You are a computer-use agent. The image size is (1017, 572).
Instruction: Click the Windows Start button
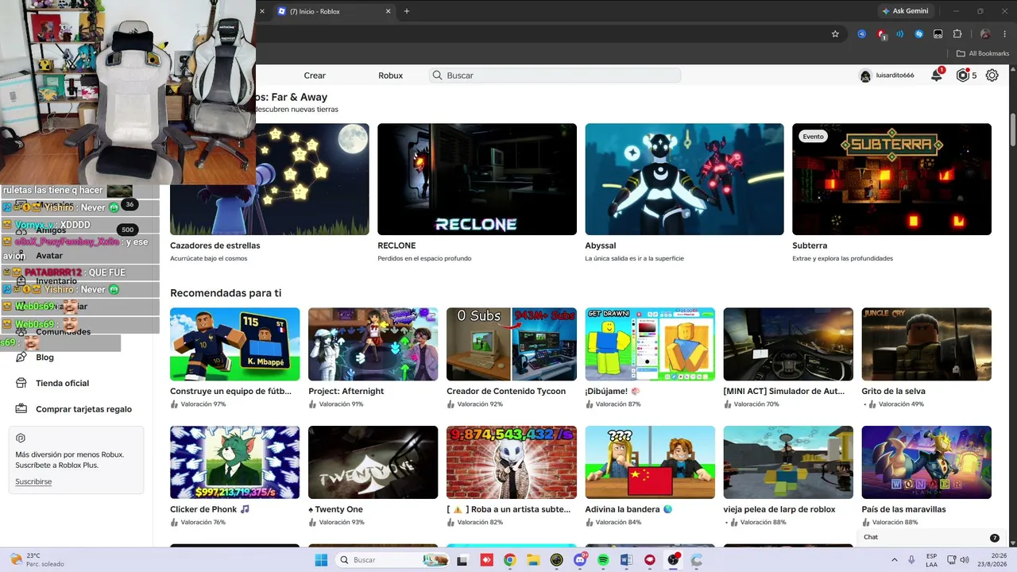click(321, 560)
